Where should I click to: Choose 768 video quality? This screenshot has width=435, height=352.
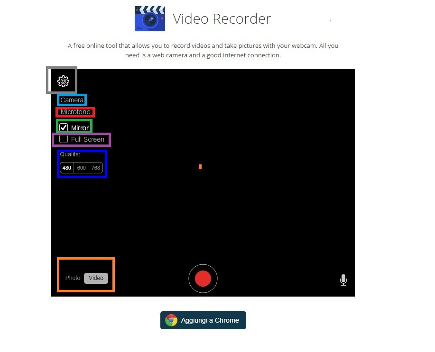[x=96, y=168]
